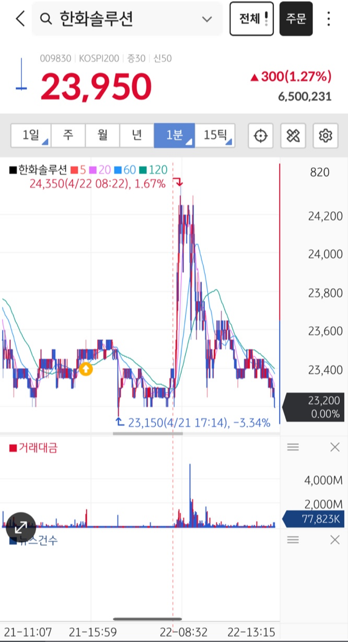
Task: Tap the 6,500,231 volume figure
Action: (x=305, y=97)
